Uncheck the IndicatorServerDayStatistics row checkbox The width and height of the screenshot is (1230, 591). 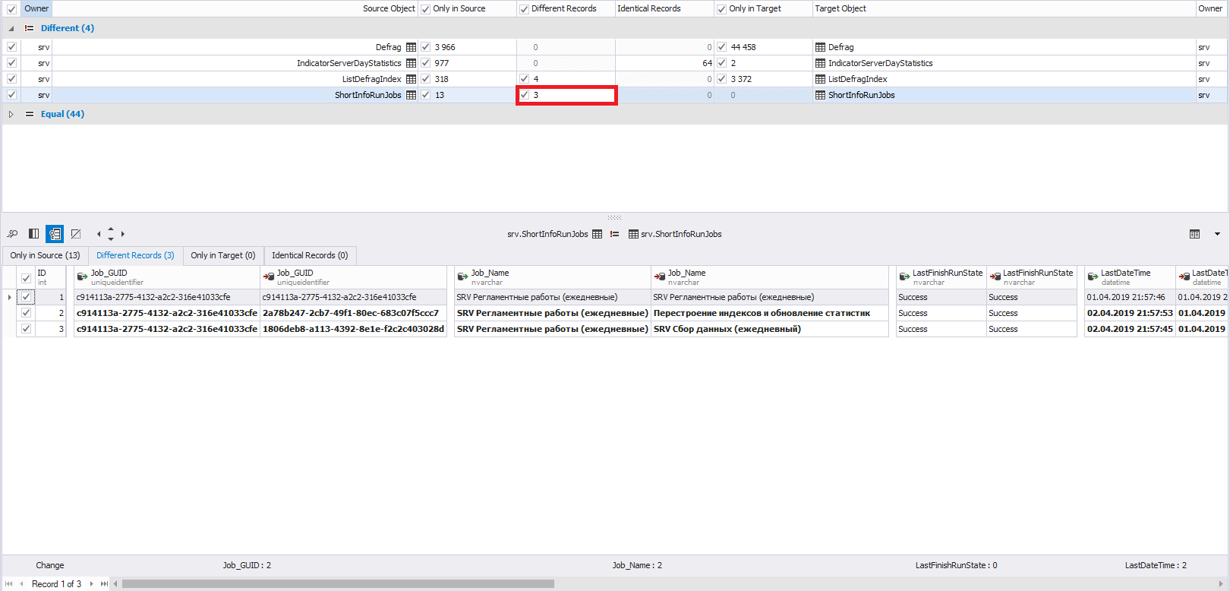tap(11, 63)
